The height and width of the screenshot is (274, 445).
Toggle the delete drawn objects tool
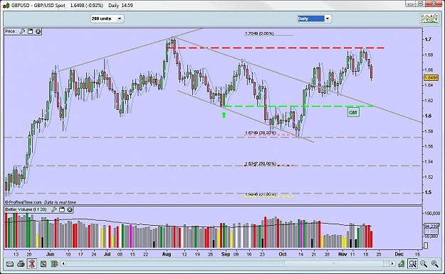pos(32,264)
